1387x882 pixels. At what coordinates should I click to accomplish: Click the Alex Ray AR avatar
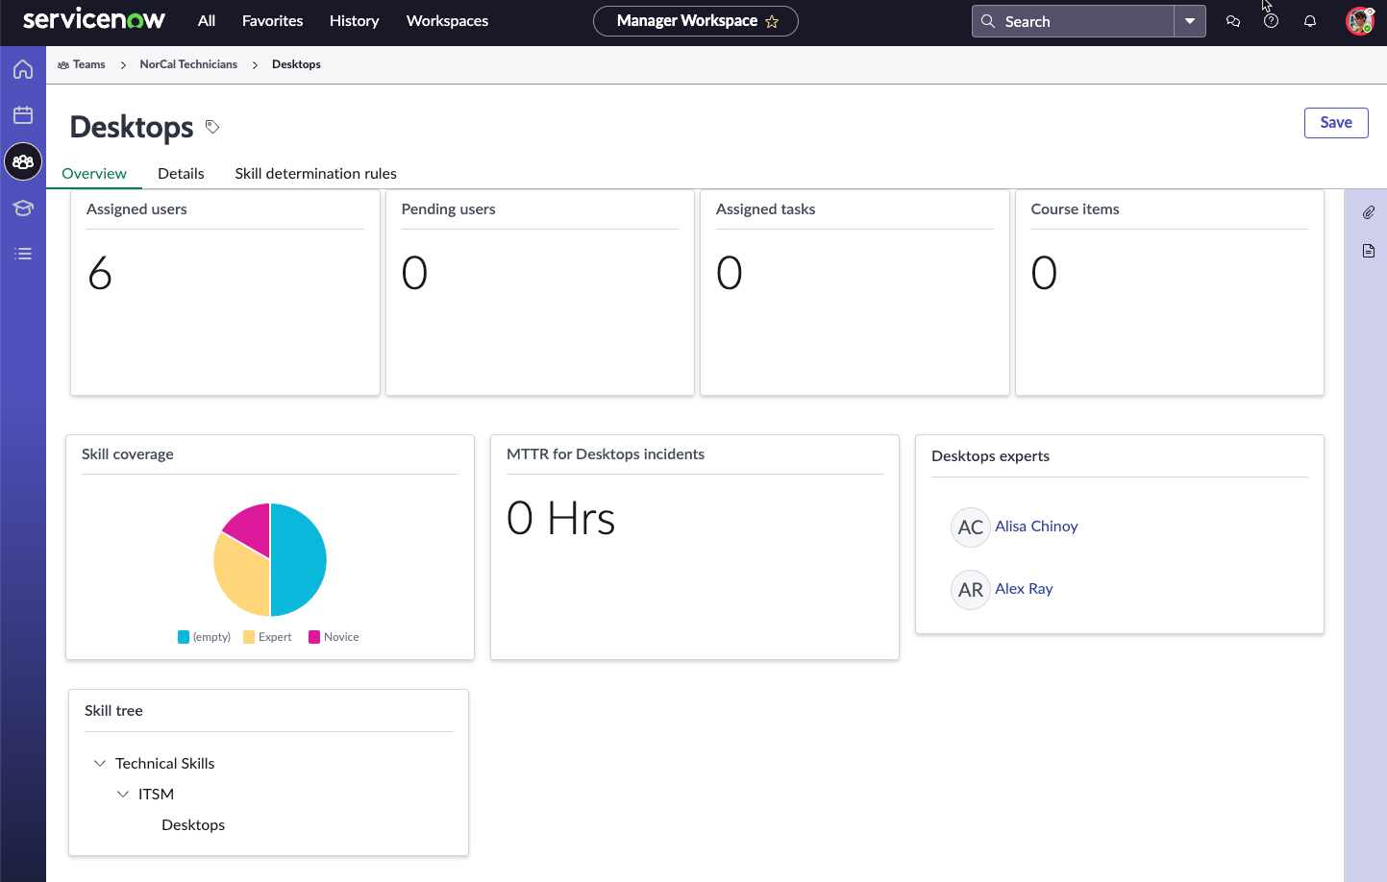(x=971, y=590)
